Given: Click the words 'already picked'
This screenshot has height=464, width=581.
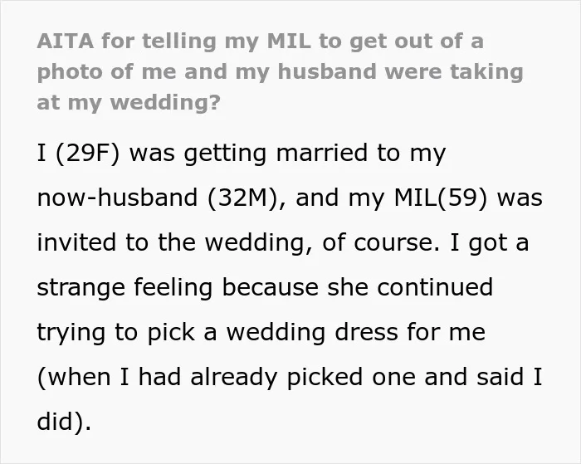Looking at the screenshot, I should 276,378.
